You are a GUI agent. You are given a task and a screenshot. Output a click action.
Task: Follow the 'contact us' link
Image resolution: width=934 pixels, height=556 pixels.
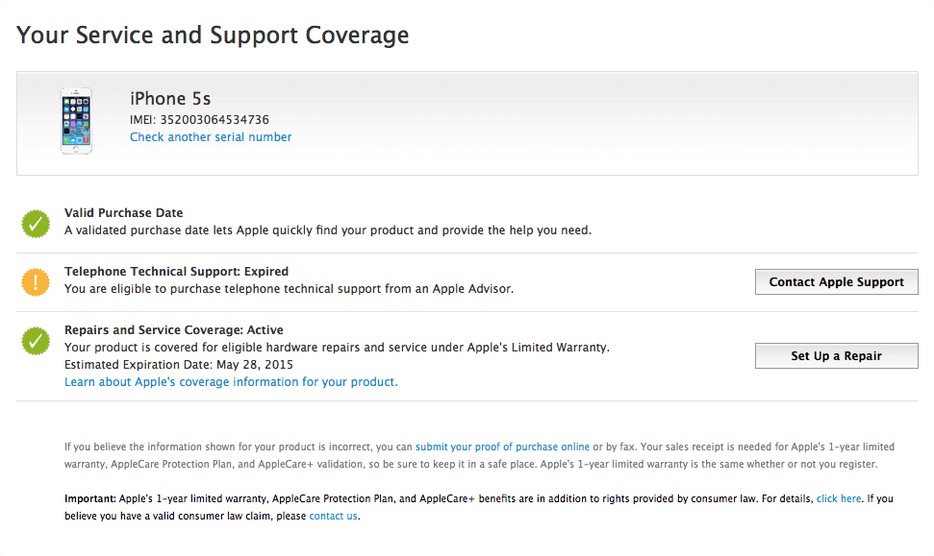pos(334,516)
